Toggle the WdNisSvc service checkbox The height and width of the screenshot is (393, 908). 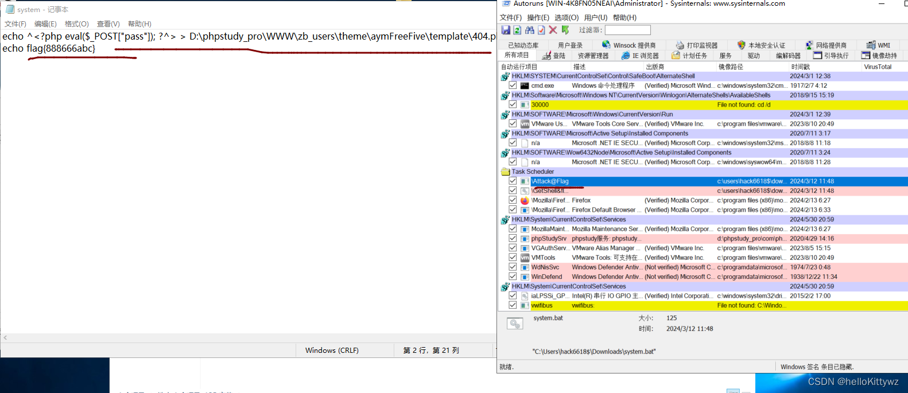[513, 267]
